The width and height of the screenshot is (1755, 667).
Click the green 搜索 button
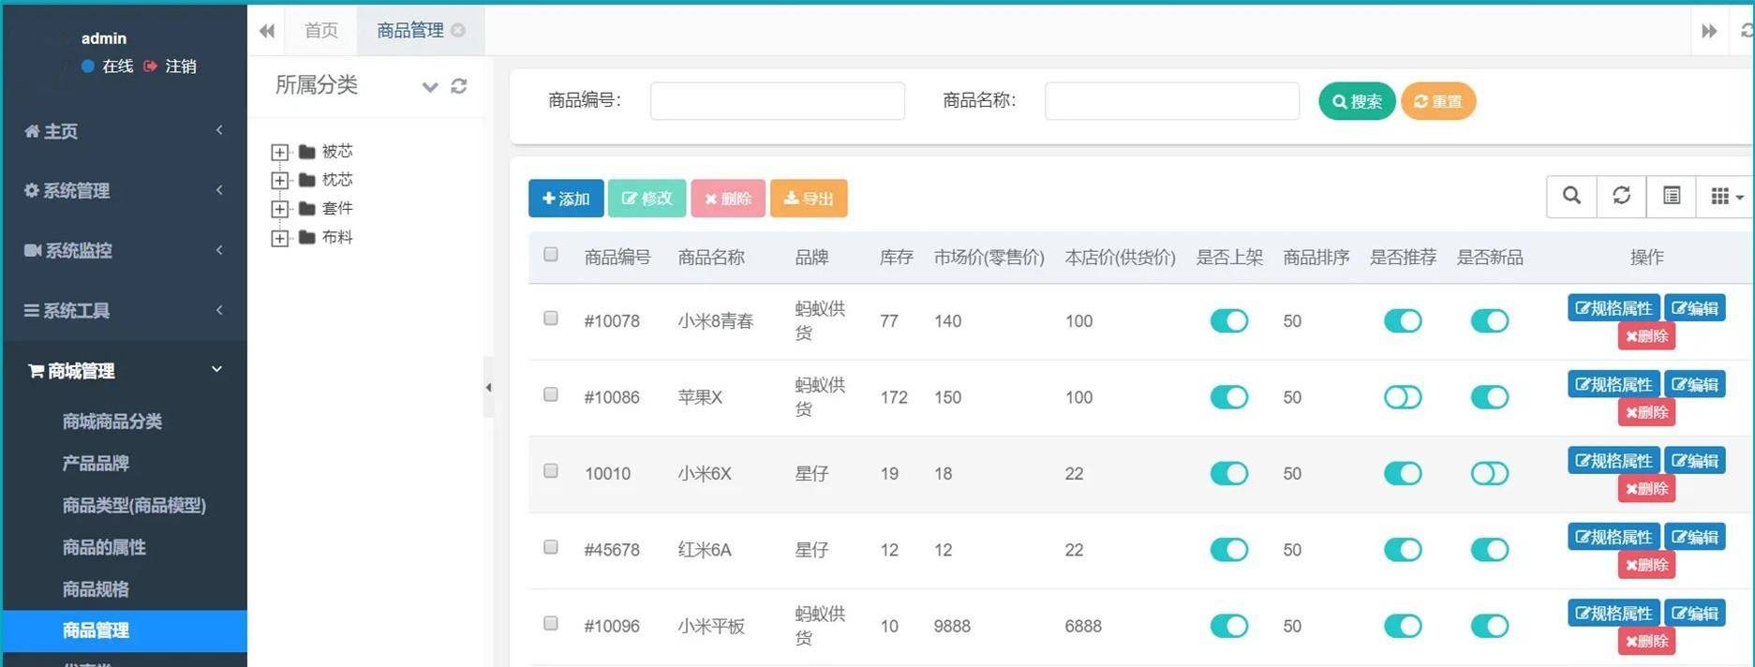tap(1356, 101)
